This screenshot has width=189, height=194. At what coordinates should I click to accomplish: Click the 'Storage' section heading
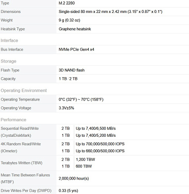[x=8, y=61]
